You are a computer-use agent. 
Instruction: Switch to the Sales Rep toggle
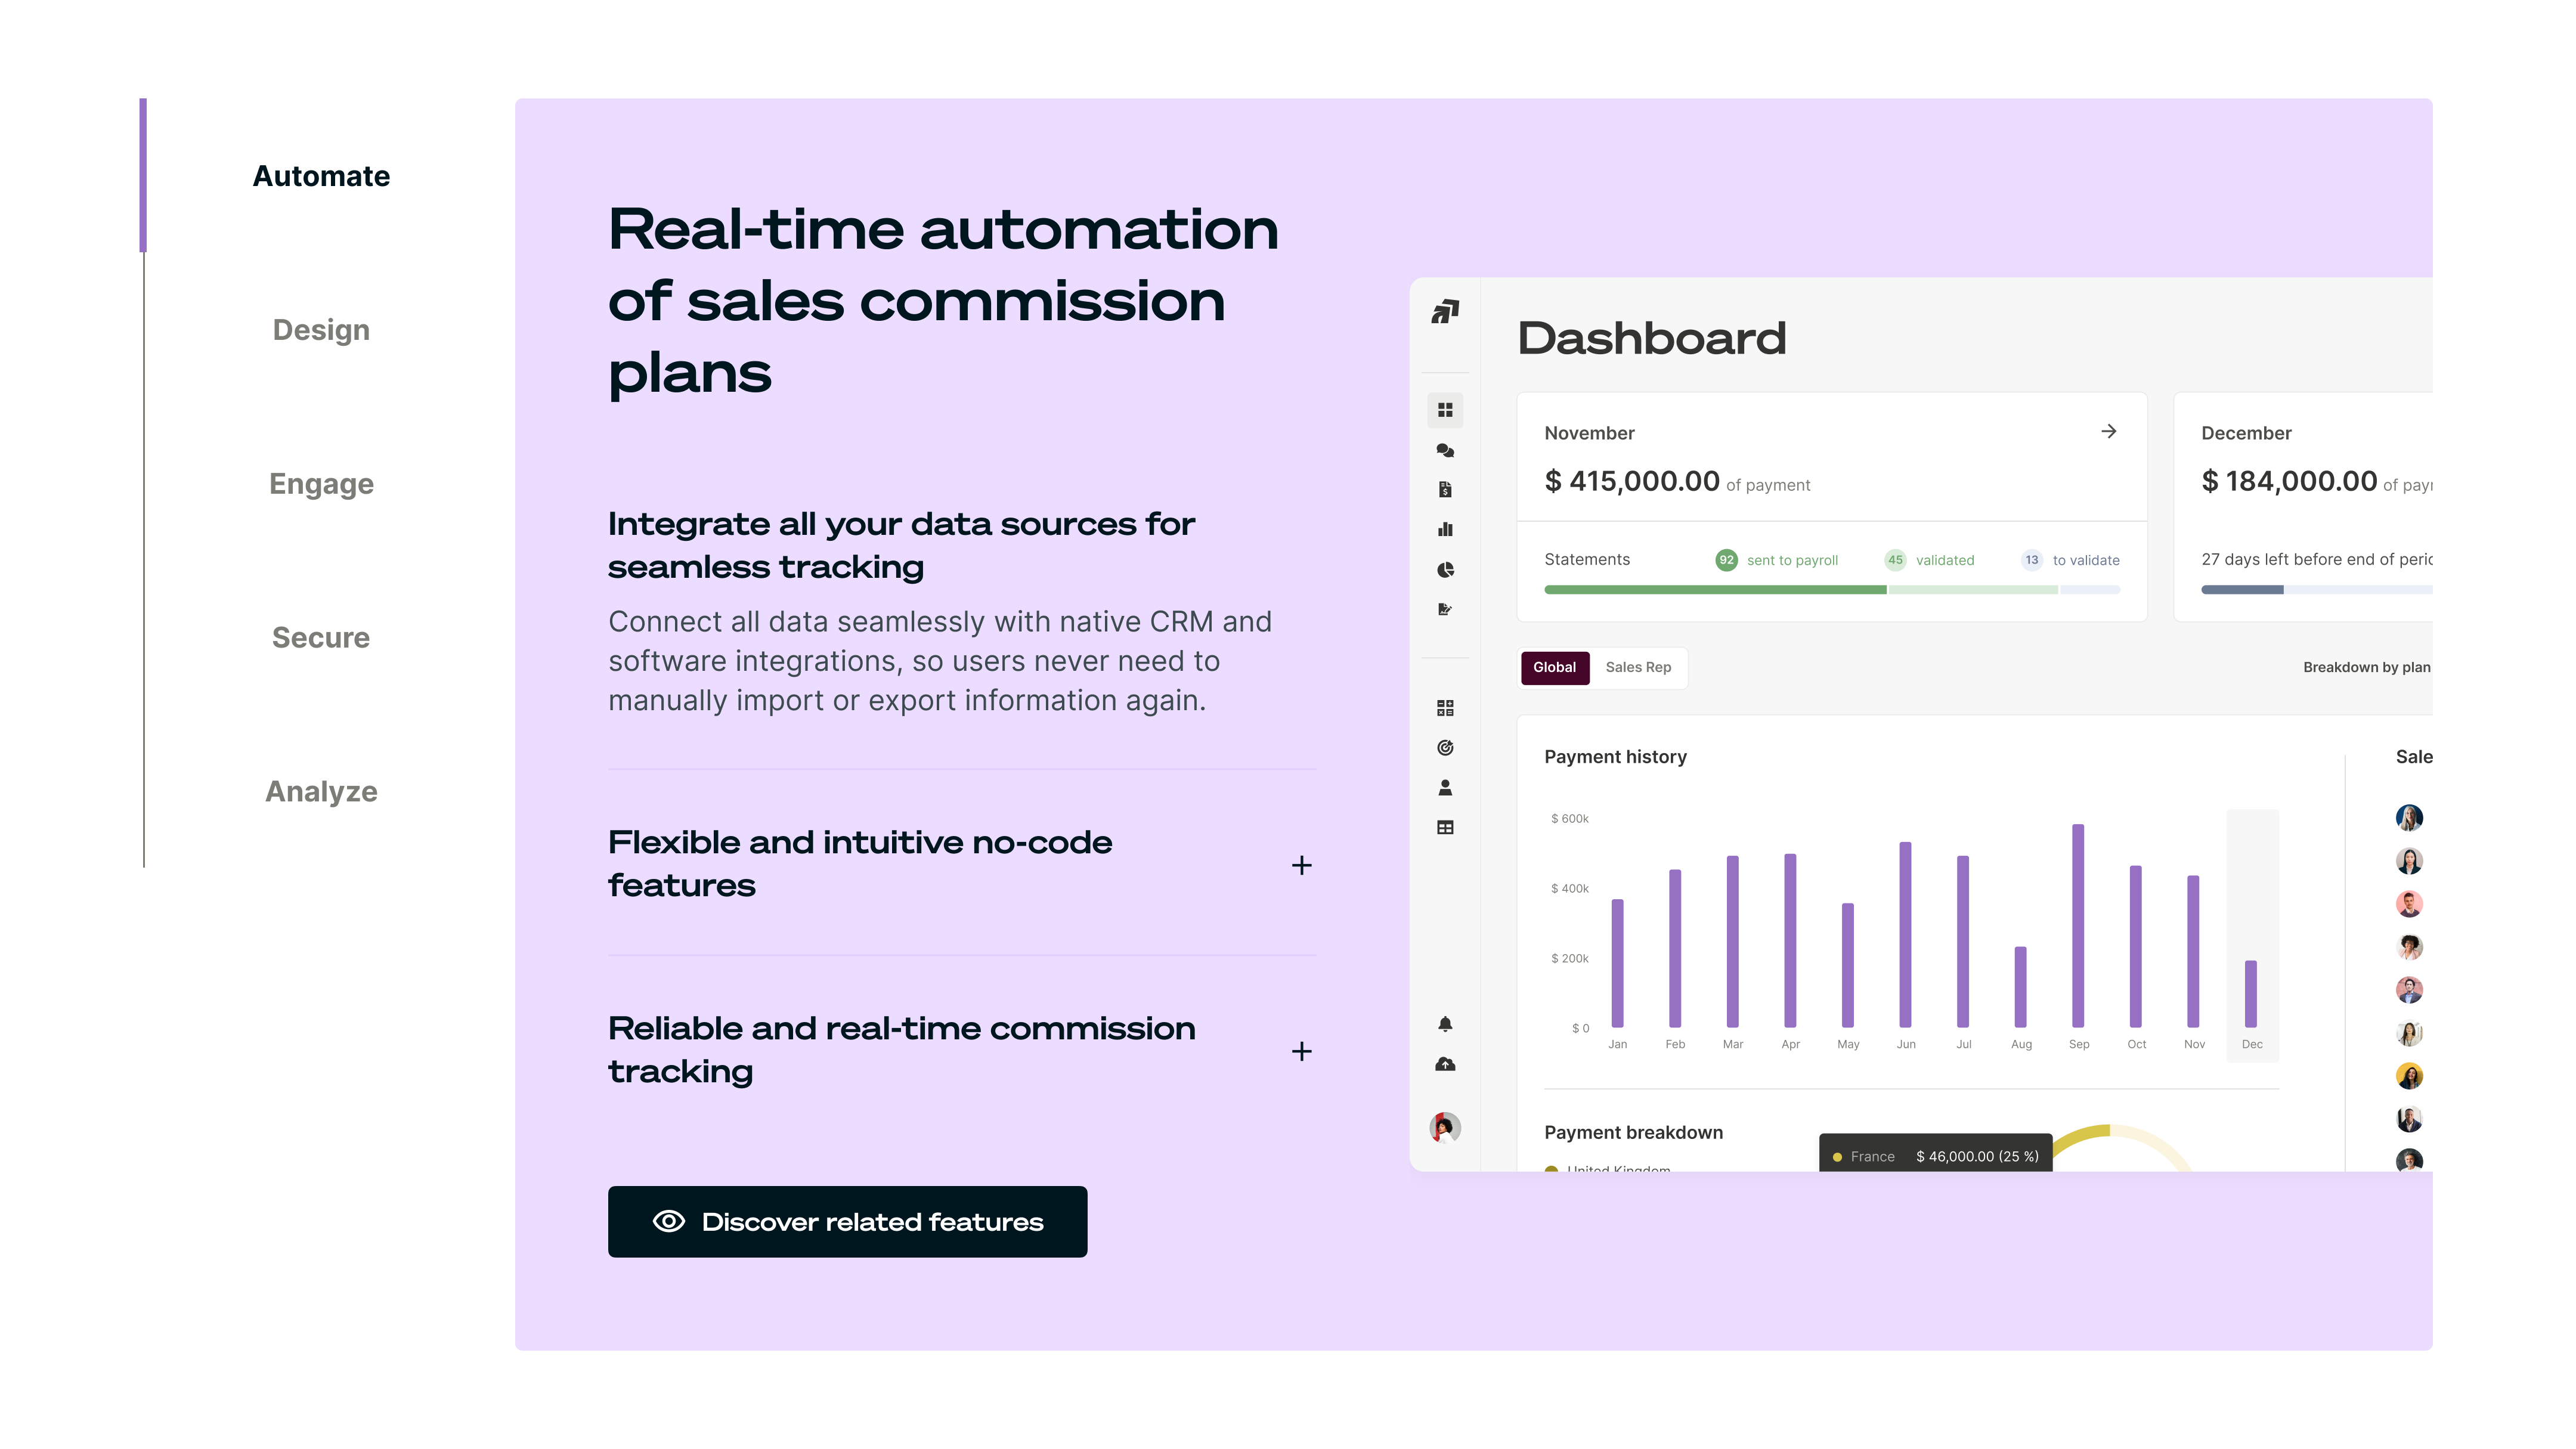pyautogui.click(x=1638, y=667)
